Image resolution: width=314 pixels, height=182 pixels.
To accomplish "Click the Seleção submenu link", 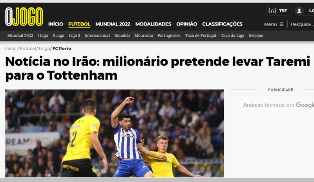I will (x=256, y=36).
